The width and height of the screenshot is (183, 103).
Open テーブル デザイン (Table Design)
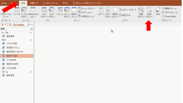(x=24, y=12)
